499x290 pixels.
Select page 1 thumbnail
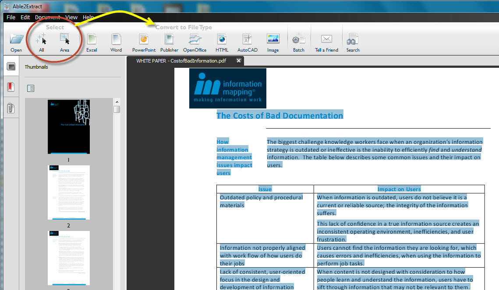pos(69,127)
